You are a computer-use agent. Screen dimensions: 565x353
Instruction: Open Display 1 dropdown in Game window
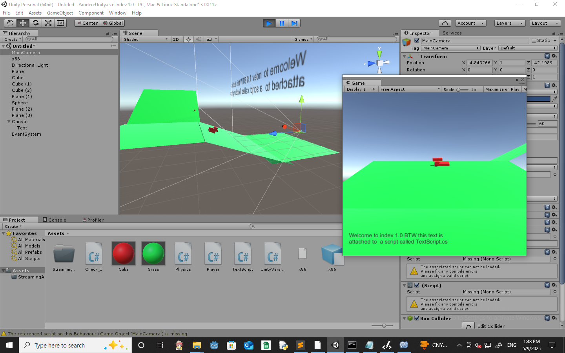(361, 89)
